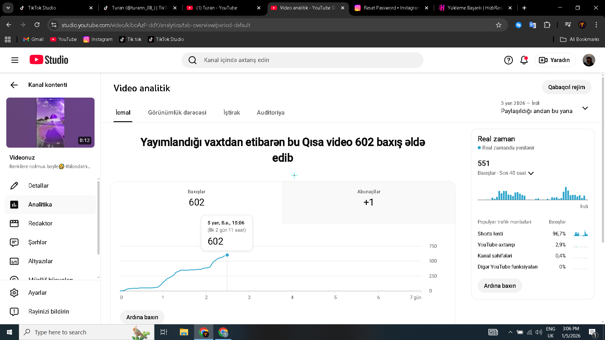This screenshot has width=605, height=340.
Task: Switch to the Auditoriya tab
Action: (271, 113)
